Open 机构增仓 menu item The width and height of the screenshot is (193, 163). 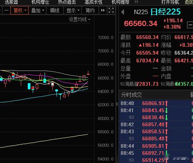pos(40,2)
